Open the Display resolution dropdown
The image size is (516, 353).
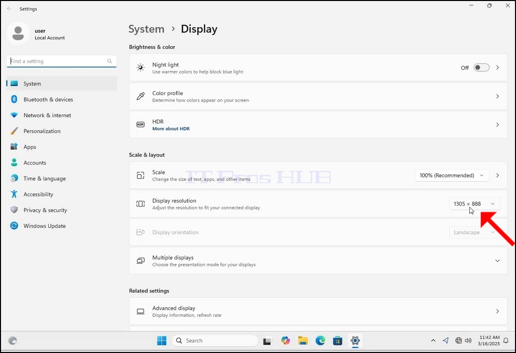click(x=474, y=204)
